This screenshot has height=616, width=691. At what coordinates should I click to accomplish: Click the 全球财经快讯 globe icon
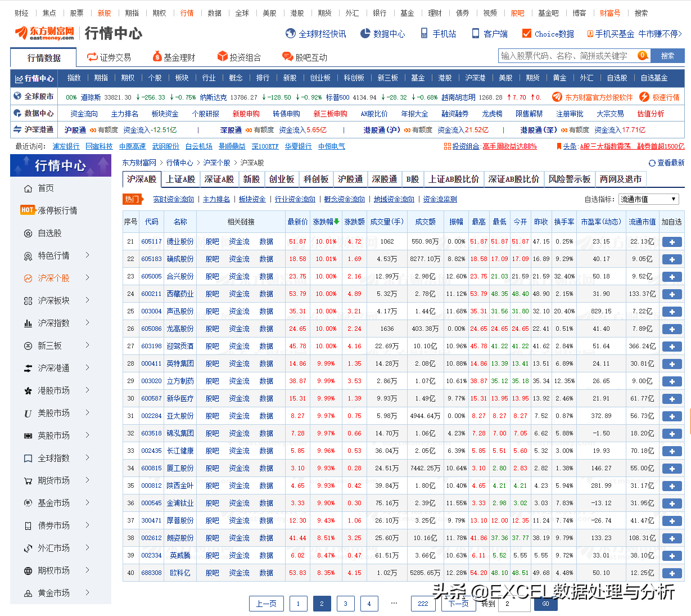click(291, 34)
